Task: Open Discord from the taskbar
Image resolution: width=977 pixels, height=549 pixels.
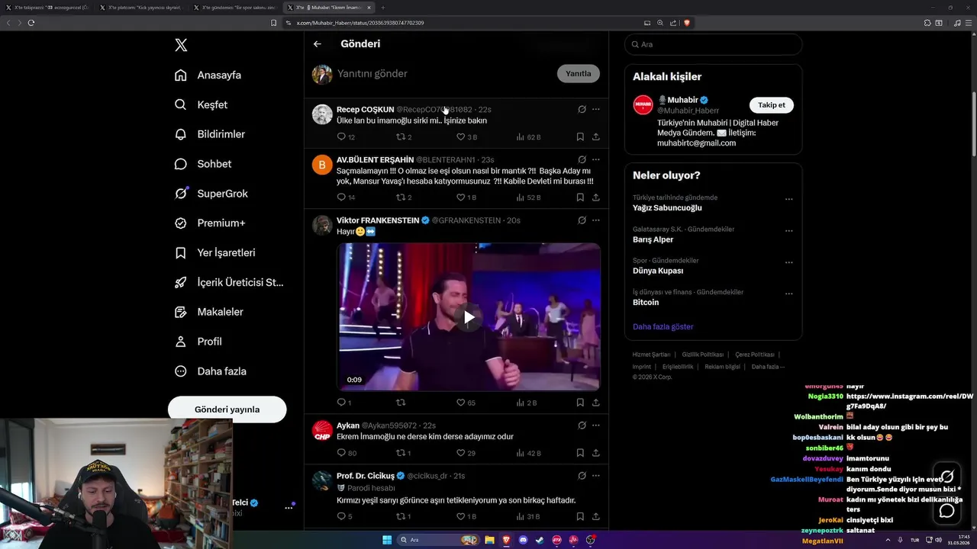Action: (x=523, y=540)
